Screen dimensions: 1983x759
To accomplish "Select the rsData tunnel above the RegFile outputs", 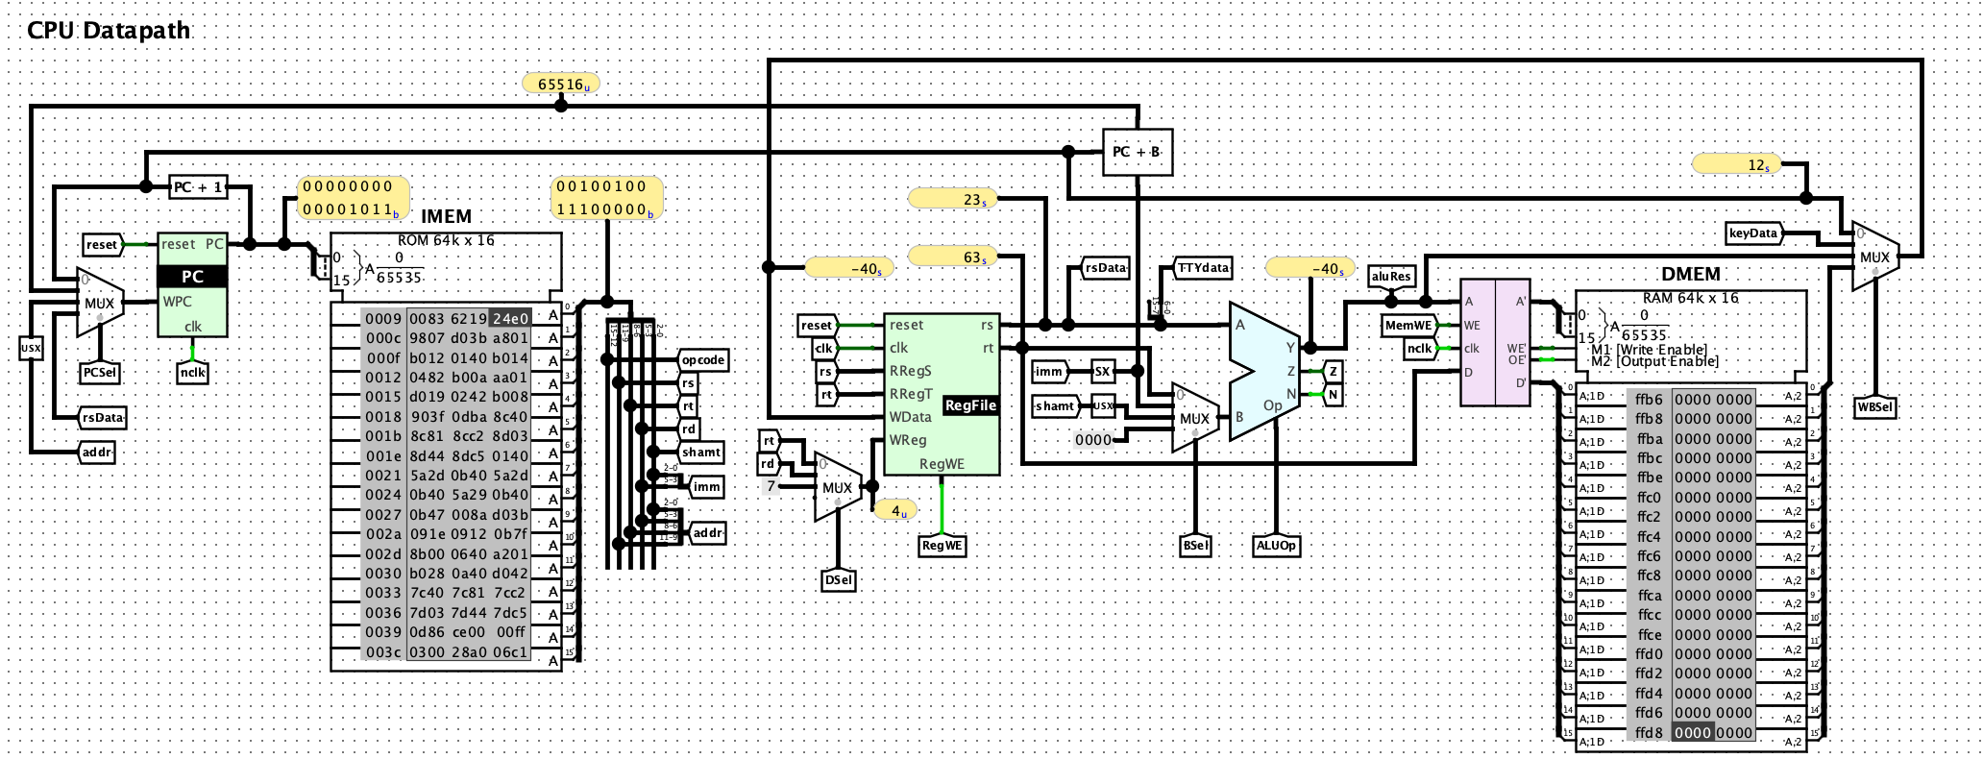I will tap(1105, 268).
